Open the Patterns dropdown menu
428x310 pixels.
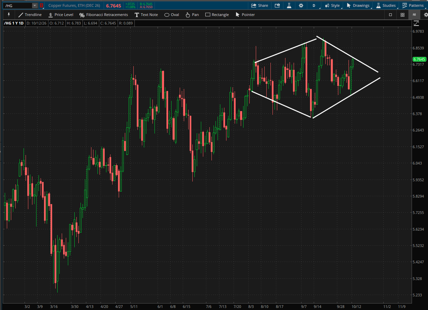413,5
